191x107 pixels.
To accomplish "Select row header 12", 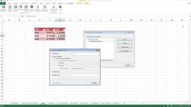I will point(2,58).
